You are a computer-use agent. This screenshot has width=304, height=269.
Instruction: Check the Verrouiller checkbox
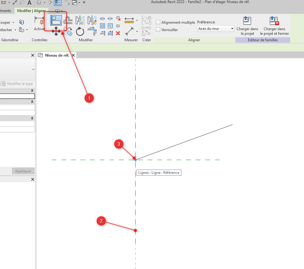click(x=158, y=30)
